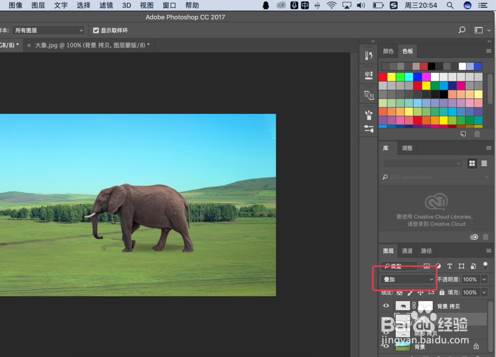Viewport: 496px width, 357px height.
Task: Toggle visibility of 背景 layer
Action: point(386,346)
